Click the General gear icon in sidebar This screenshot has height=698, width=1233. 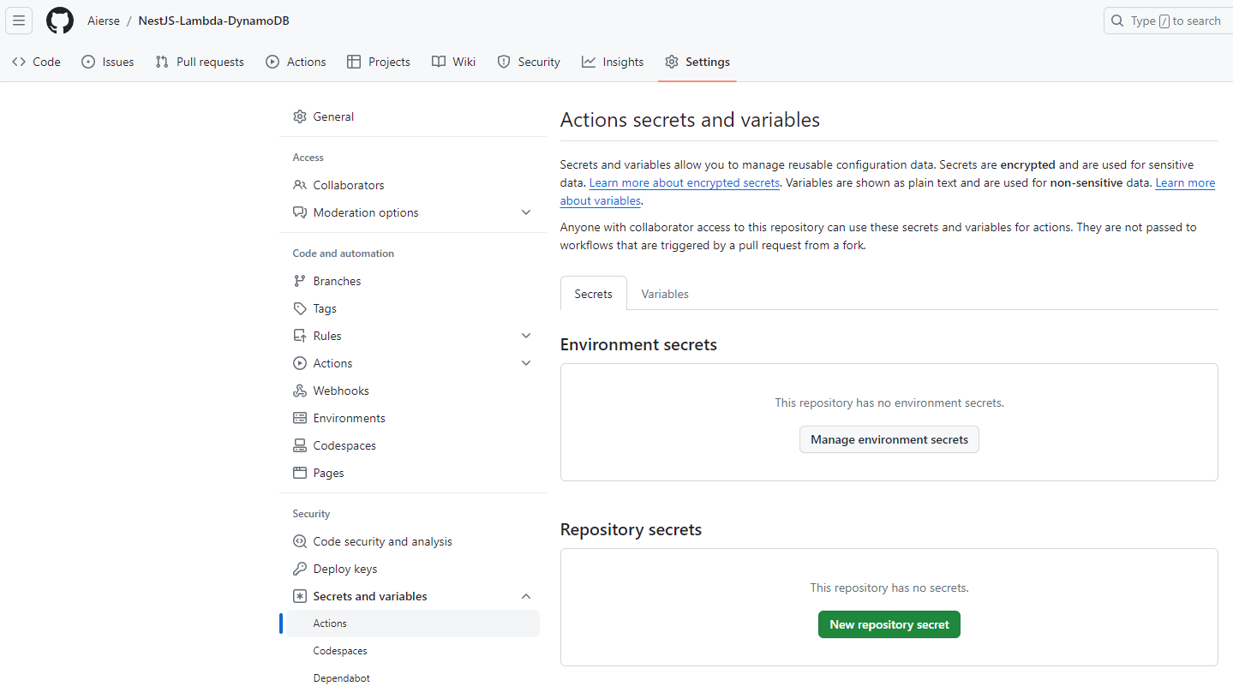click(300, 116)
